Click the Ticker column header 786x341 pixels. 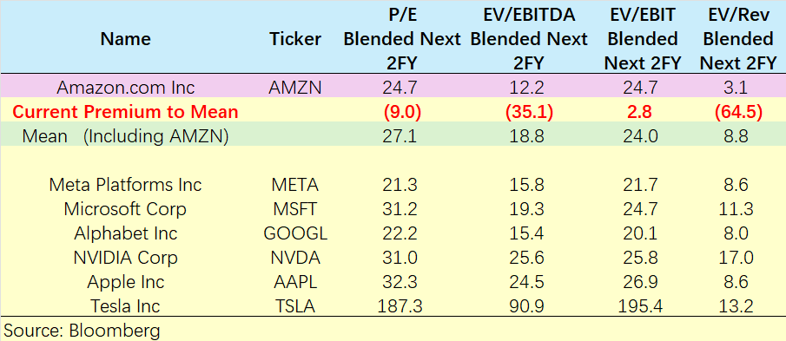[x=294, y=39]
